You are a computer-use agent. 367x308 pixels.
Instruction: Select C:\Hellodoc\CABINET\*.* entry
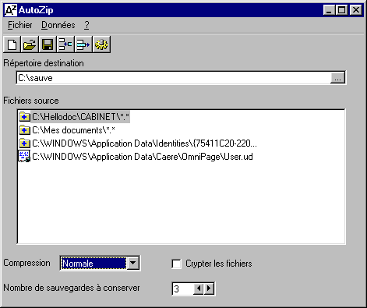[80, 117]
